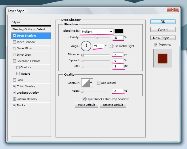The image size is (187, 149).
Task: Click the New Style... button
Action: (163, 38)
